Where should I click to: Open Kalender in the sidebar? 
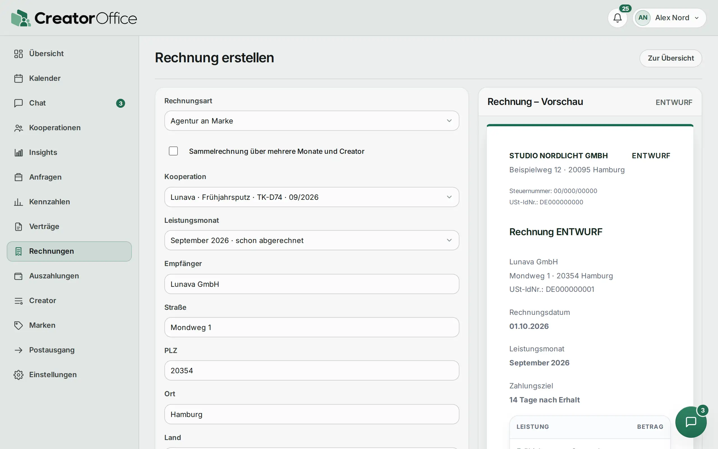coord(69,78)
